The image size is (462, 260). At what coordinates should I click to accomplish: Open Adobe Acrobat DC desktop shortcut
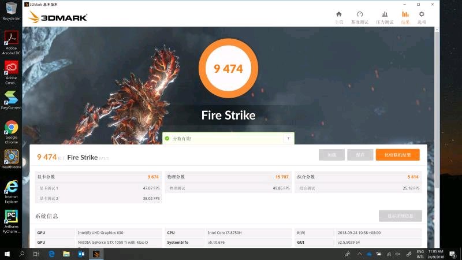click(x=11, y=42)
